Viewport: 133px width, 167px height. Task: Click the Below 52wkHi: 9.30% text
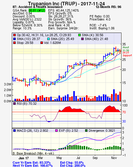click(x=27, y=25)
